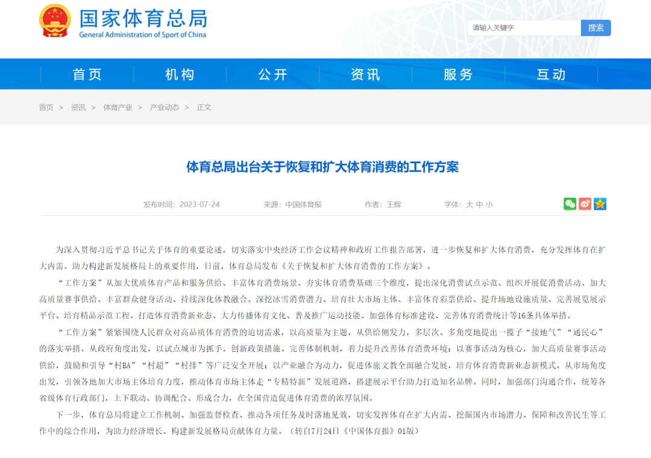Open the 服务 navigation menu
Screen dimensions: 651x458
[458, 74]
